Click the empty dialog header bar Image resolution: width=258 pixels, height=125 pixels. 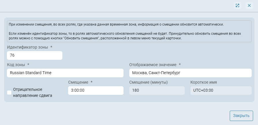pyautogui.click(x=115, y=5)
